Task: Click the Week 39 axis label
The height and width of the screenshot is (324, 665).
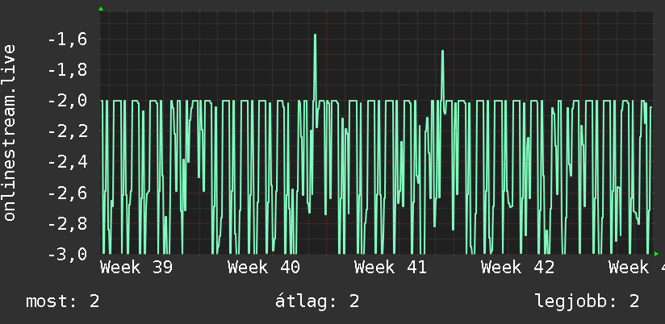Action: [136, 268]
